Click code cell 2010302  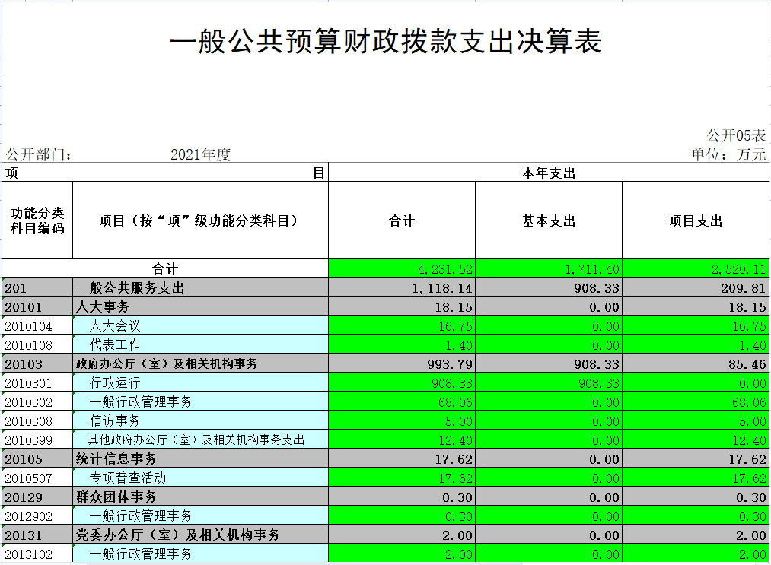point(37,402)
